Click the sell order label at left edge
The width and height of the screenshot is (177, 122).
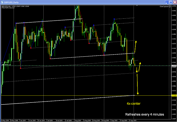click(6, 65)
